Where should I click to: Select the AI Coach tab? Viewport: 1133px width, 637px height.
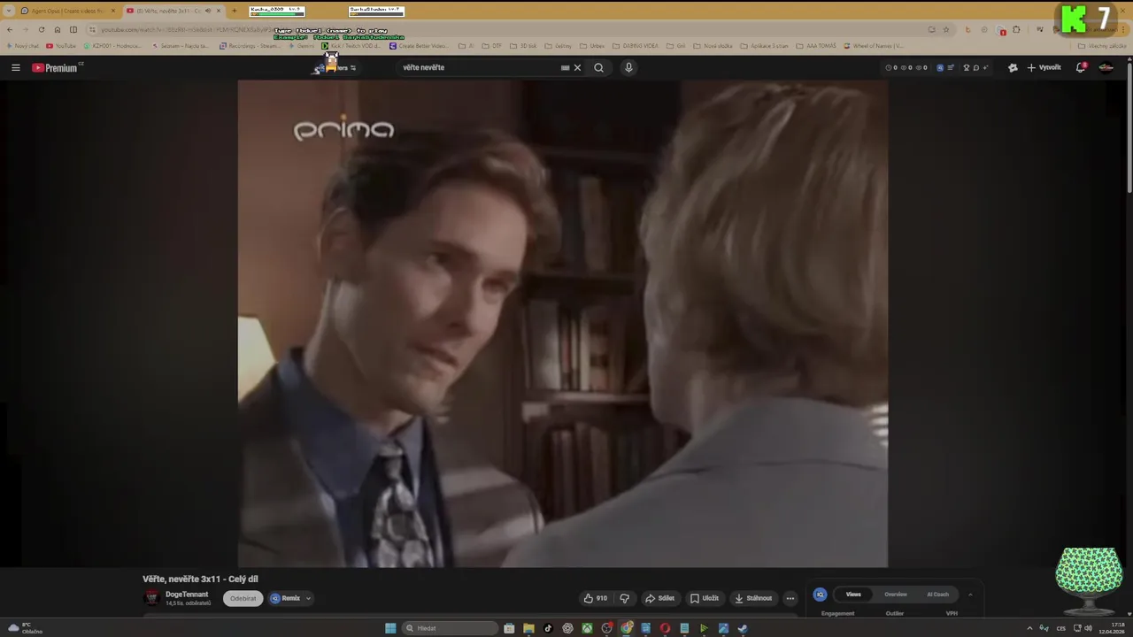click(x=937, y=595)
